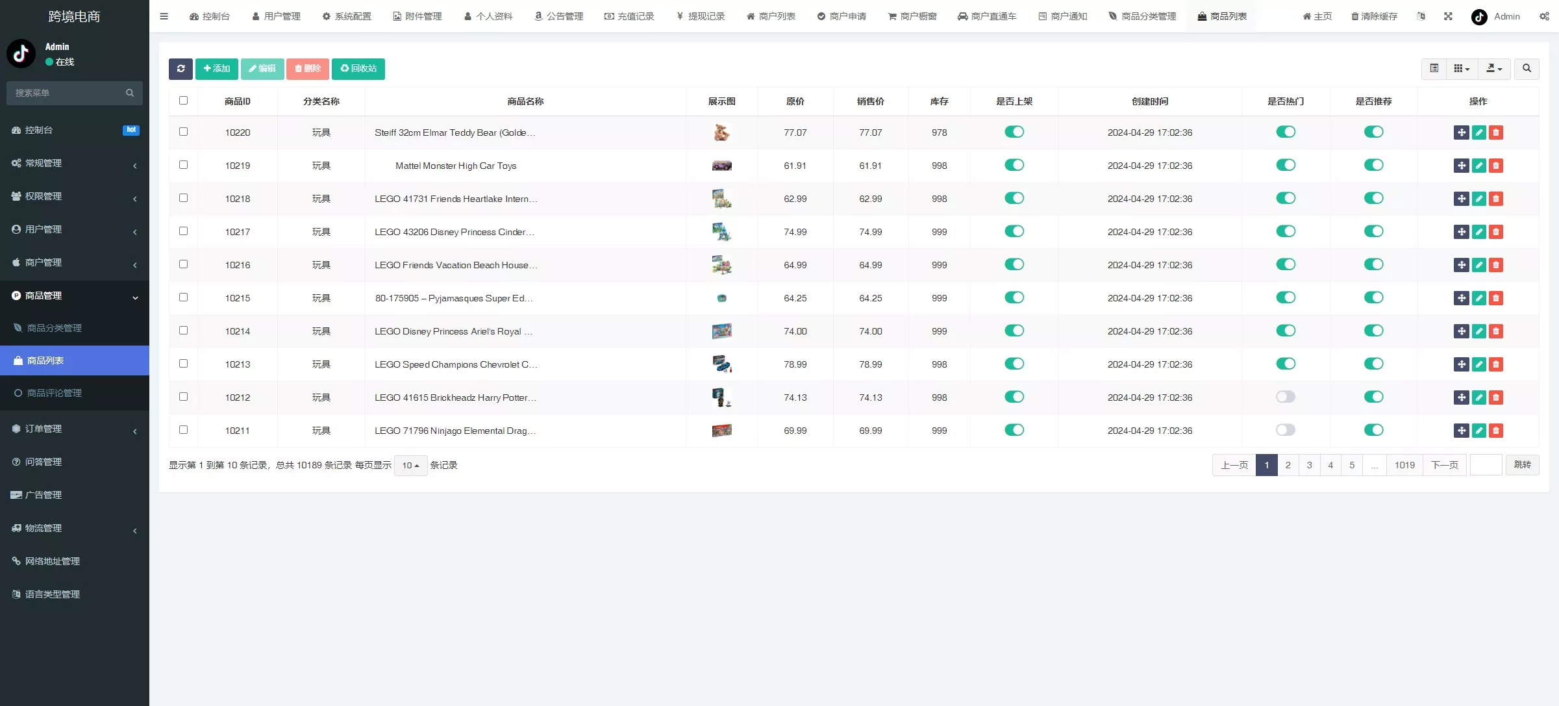Open the table search magnifier icon

[x=1526, y=69]
